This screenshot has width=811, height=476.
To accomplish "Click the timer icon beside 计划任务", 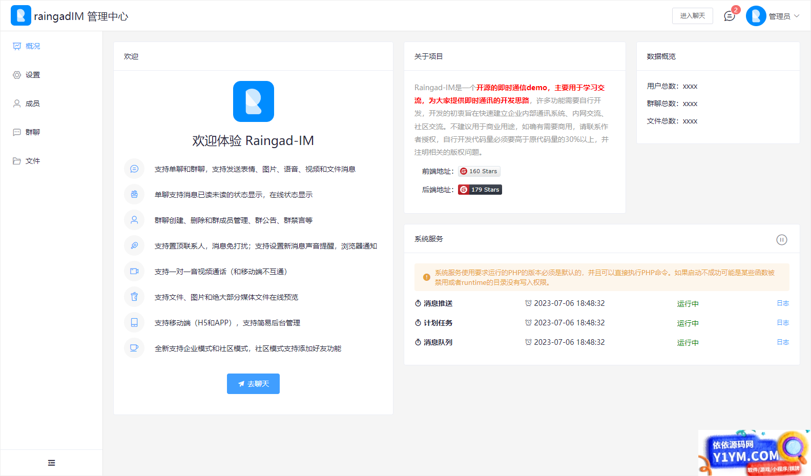I will [418, 323].
